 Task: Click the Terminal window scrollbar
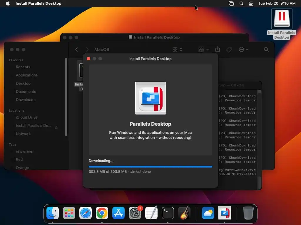[260, 183]
